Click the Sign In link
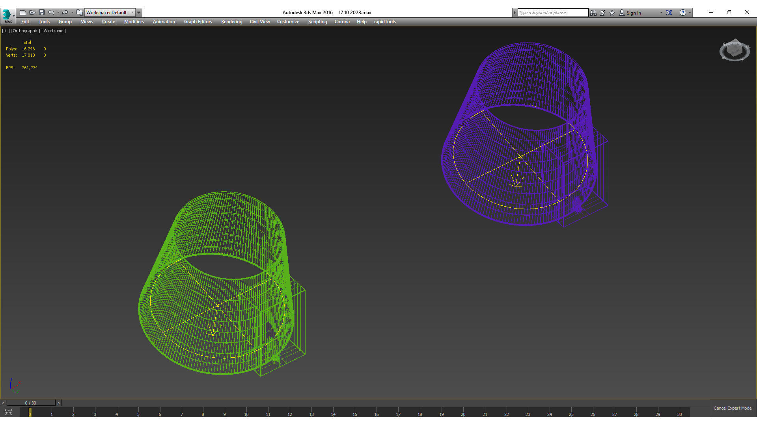 pyautogui.click(x=634, y=13)
